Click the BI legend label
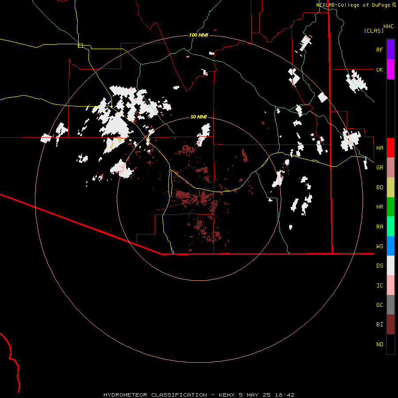 click(380, 325)
